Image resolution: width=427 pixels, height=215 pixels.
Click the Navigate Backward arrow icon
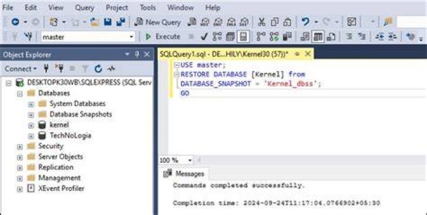(15, 22)
